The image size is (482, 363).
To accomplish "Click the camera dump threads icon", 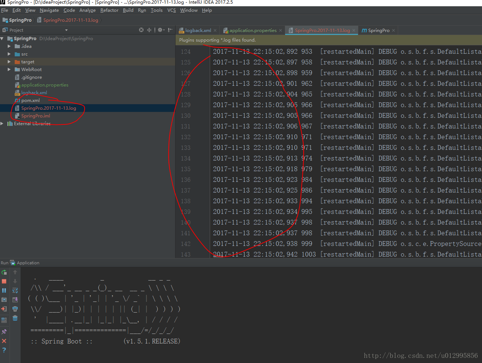I will click(4, 300).
